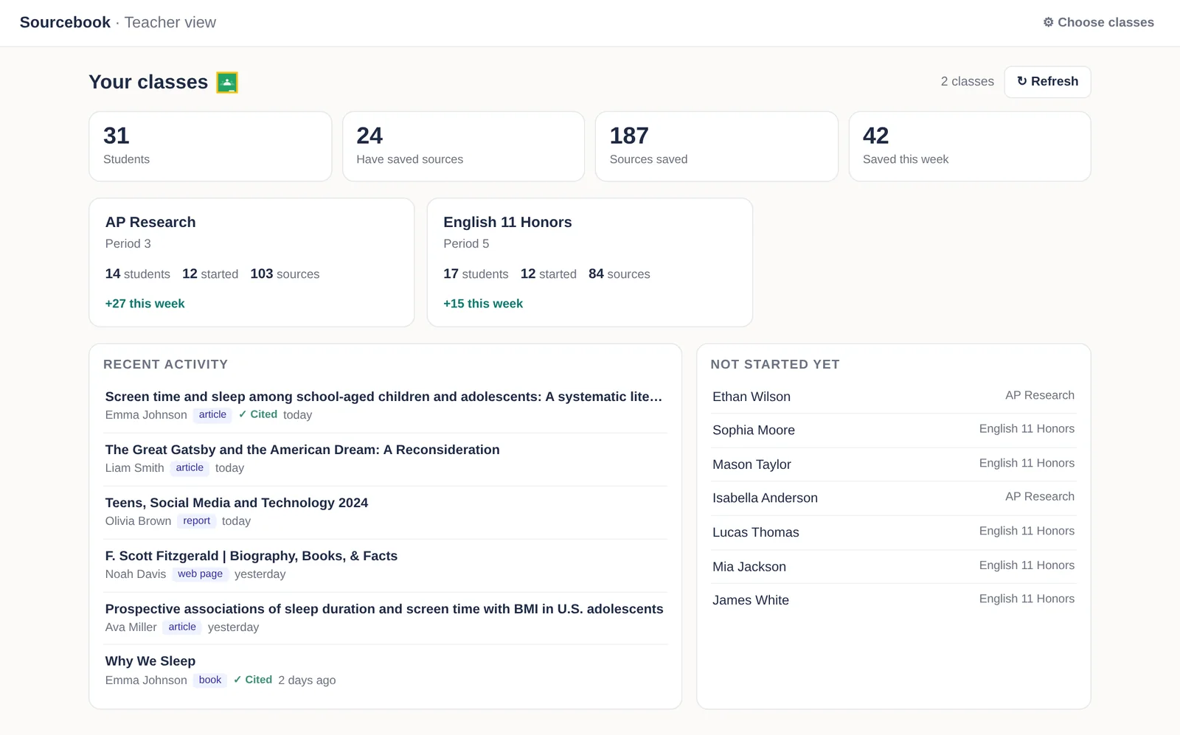
Task: Click +27 this week in AP Research
Action: click(x=145, y=304)
